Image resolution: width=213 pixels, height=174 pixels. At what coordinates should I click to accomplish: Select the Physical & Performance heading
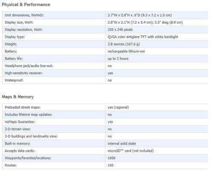tap(26, 5)
